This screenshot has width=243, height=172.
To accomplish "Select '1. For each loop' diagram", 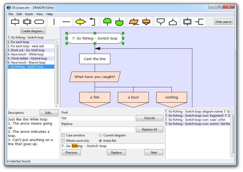I will click(31, 42).
